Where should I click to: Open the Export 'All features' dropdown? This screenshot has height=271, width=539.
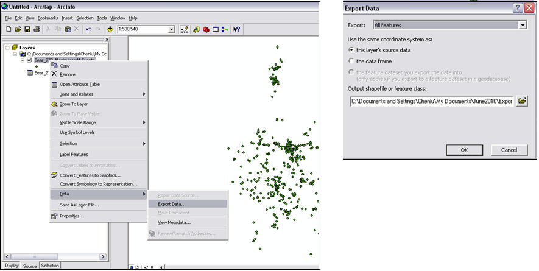pyautogui.click(x=522, y=25)
